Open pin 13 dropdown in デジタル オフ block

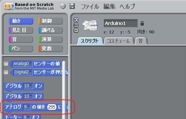(x=28, y=96)
